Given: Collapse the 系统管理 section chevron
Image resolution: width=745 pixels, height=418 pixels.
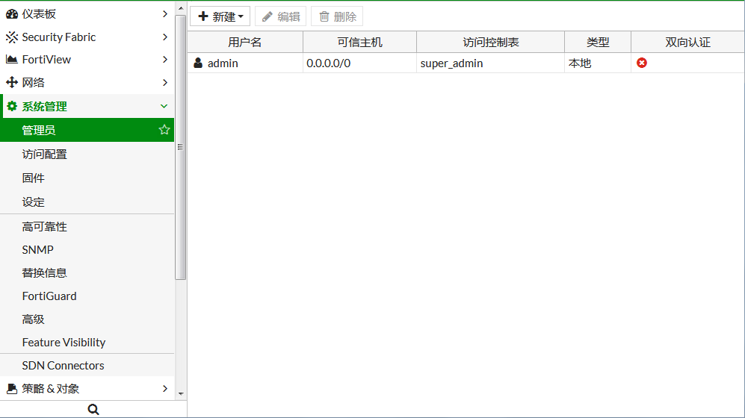Looking at the screenshot, I should click(164, 107).
